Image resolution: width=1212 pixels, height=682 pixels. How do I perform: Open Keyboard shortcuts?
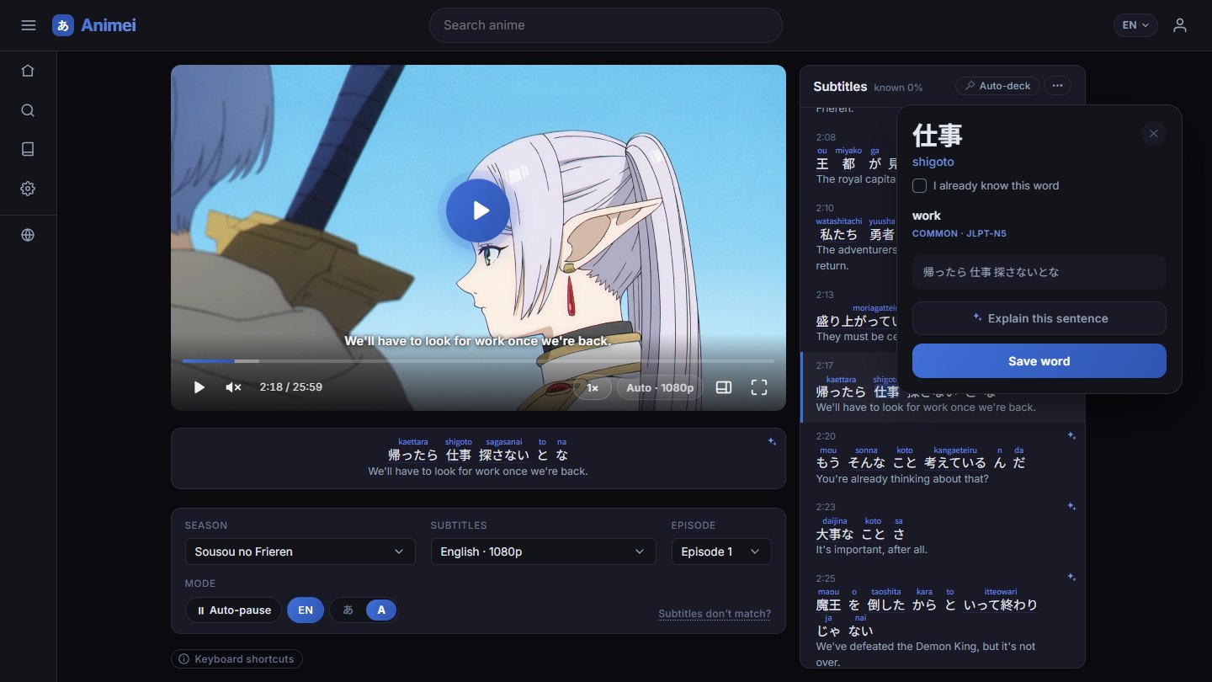click(237, 658)
